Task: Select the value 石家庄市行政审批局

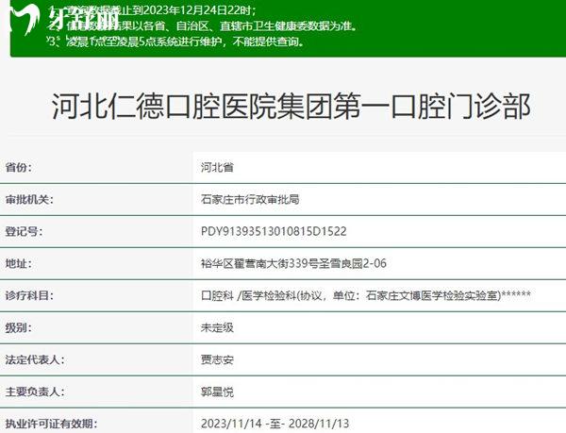Action: tap(250, 199)
